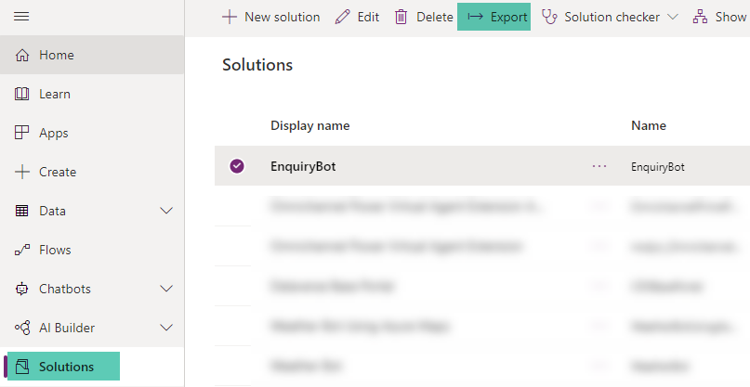Click the Edit pencil icon

click(x=343, y=18)
